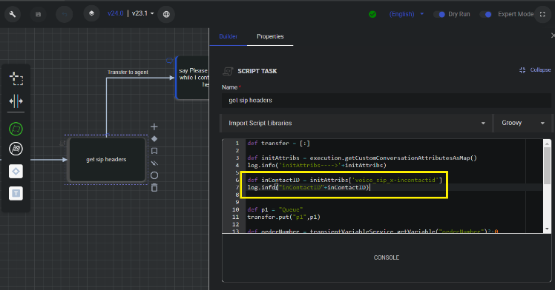Image resolution: width=555 pixels, height=290 pixels.
Task: Switch to the Properties tab
Action: coord(270,36)
